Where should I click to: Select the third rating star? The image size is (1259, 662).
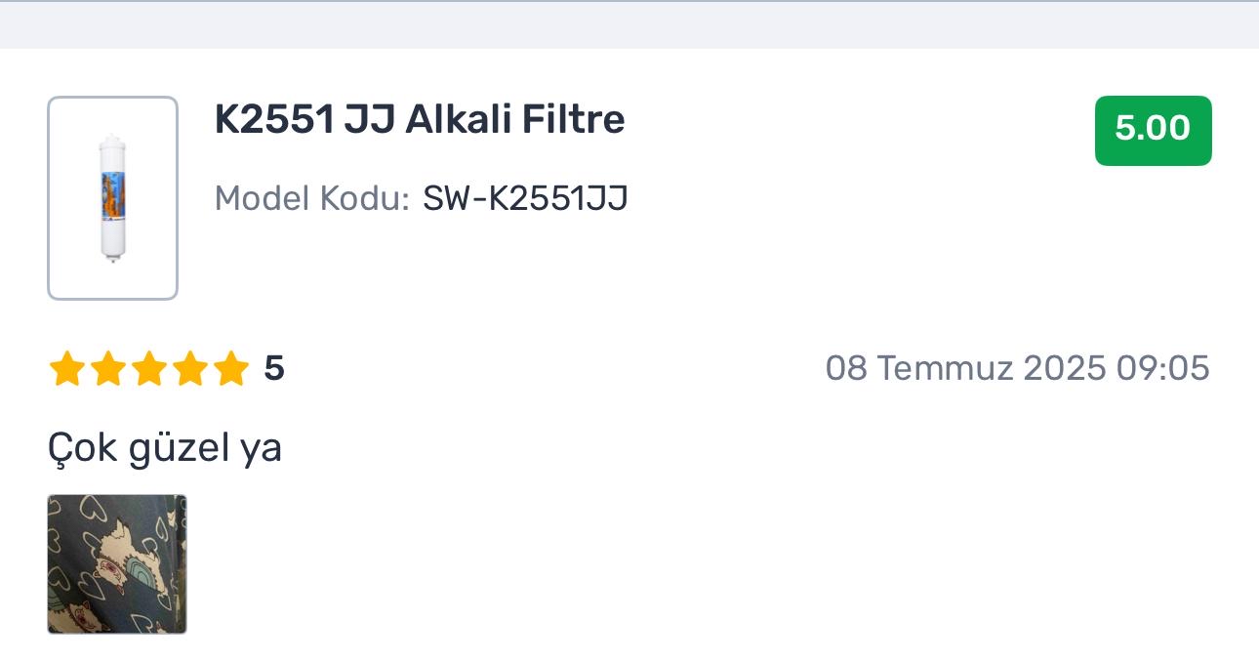point(147,369)
